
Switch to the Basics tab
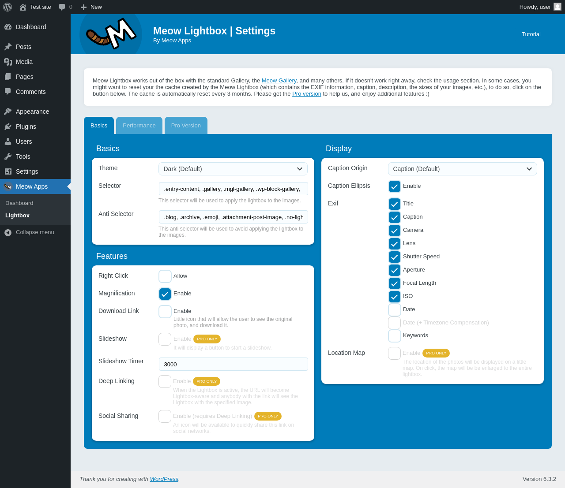99,126
